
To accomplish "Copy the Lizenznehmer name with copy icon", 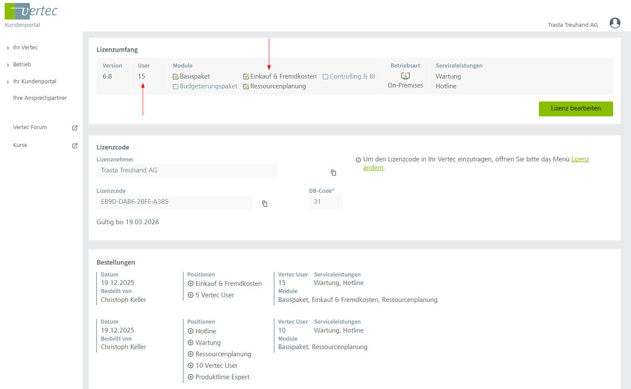I will [x=333, y=173].
